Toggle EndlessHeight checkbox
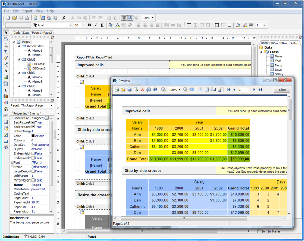Image resolution: width=304 pixels, height=241 pixels. click(x=33, y=153)
